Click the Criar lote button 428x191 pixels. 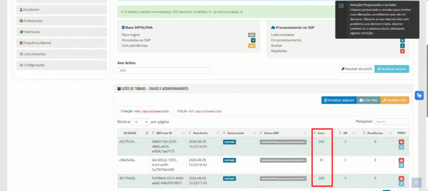tap(368, 100)
